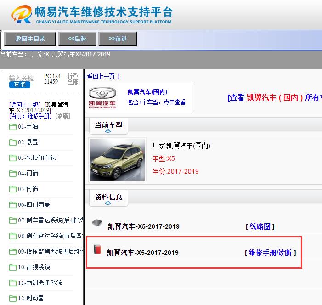The image size is (322, 305).
Task: Open the 维修手册/诊断 link
Action: [x=270, y=253]
